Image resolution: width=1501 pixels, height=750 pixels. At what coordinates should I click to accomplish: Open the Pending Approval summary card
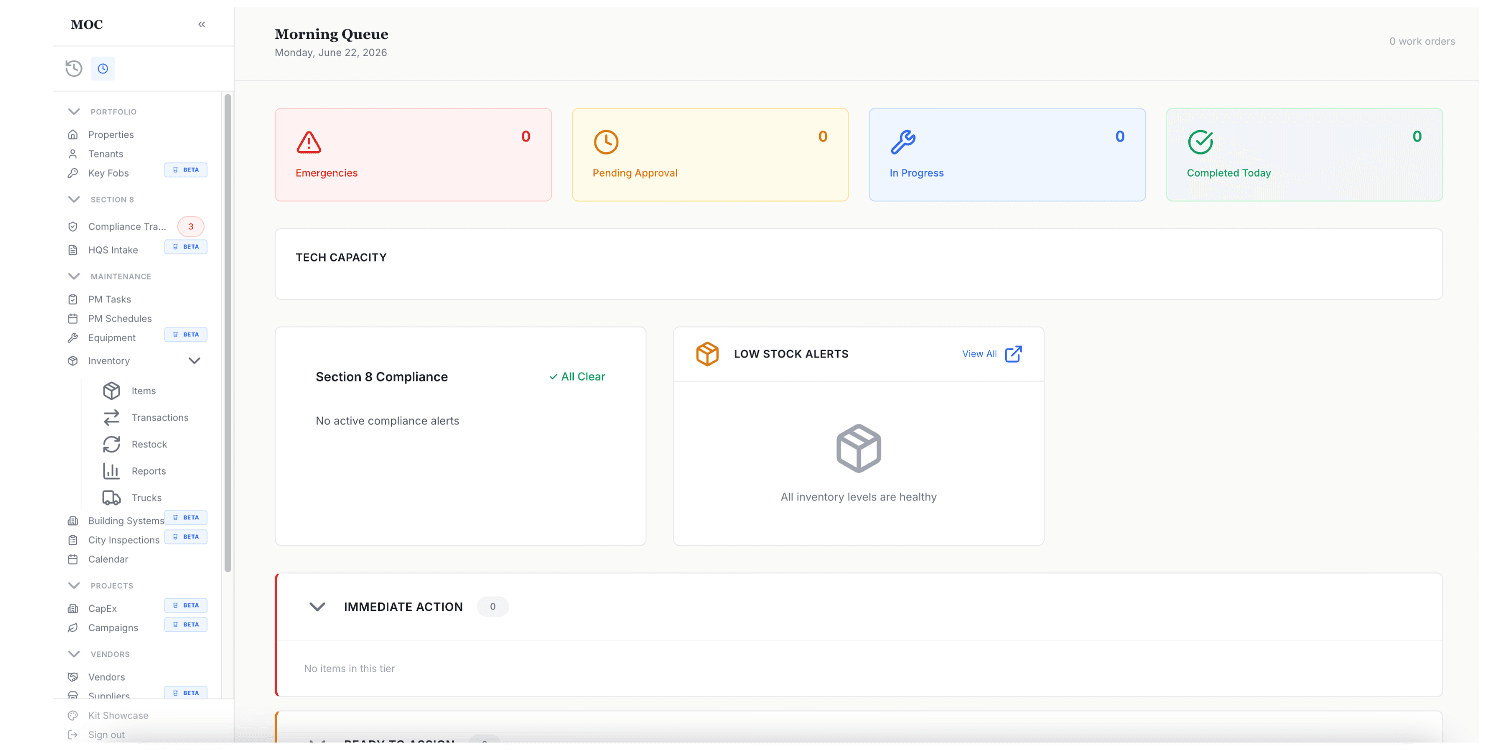point(710,155)
